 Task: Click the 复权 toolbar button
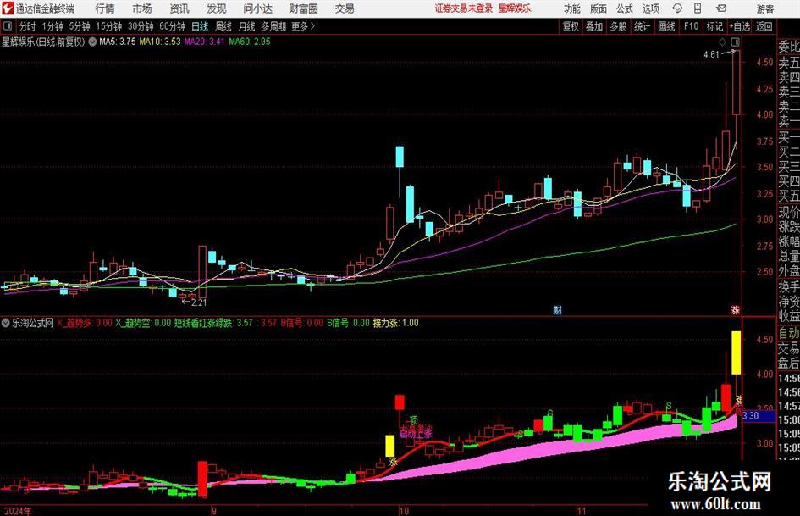coord(571,26)
